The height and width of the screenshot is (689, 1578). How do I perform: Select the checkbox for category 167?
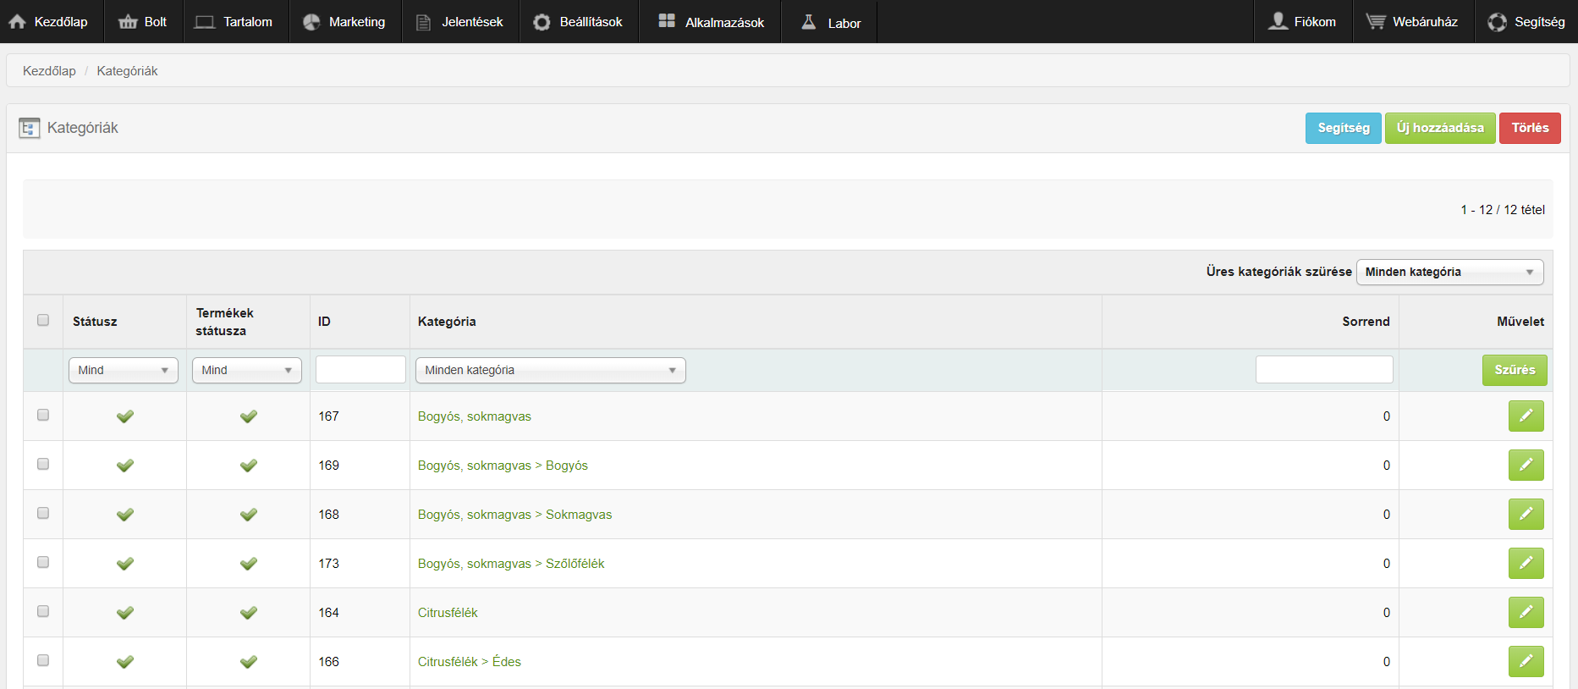tap(43, 415)
